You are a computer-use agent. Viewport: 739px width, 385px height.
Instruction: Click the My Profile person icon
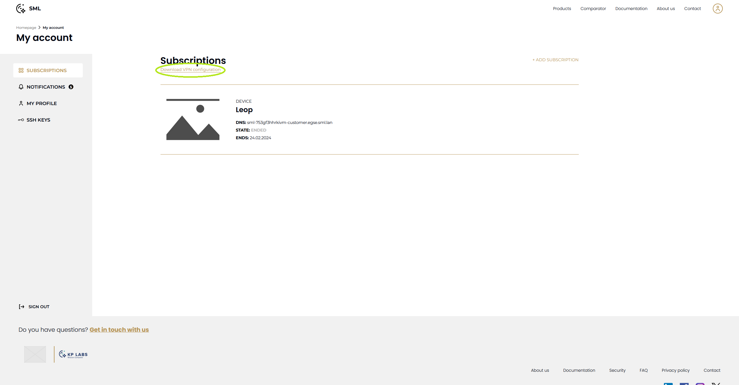tap(21, 103)
